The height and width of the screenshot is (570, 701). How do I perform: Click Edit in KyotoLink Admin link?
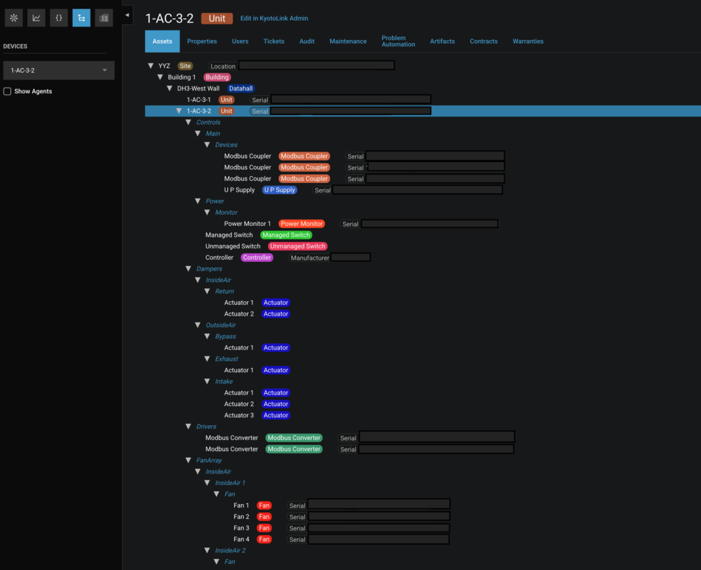click(x=274, y=18)
